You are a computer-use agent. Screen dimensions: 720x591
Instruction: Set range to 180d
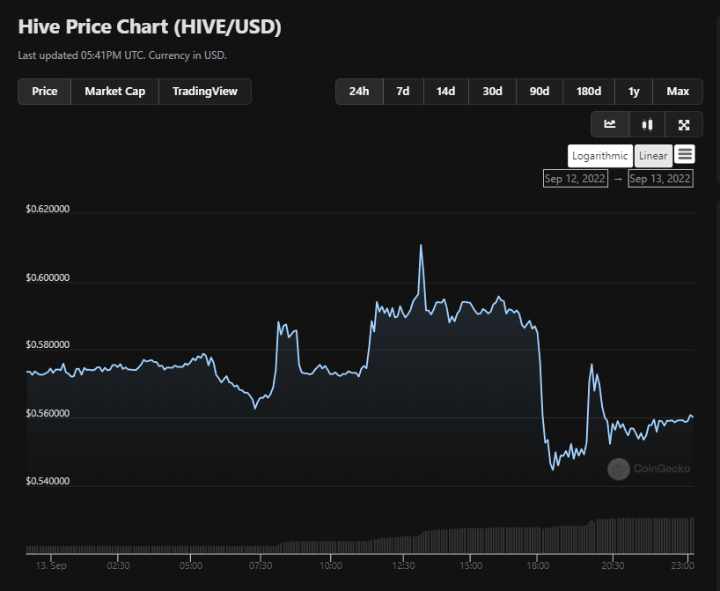tap(589, 92)
